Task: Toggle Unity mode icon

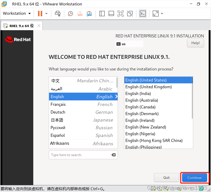Action: point(130,13)
